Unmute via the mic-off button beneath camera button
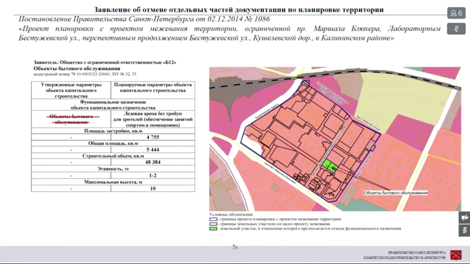The width and height of the screenshot is (470, 264). [464, 230]
